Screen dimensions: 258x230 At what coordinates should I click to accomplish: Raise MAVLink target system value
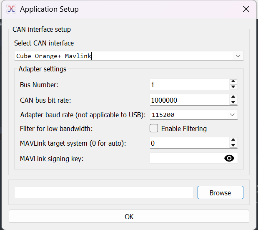pyautogui.click(x=233, y=140)
